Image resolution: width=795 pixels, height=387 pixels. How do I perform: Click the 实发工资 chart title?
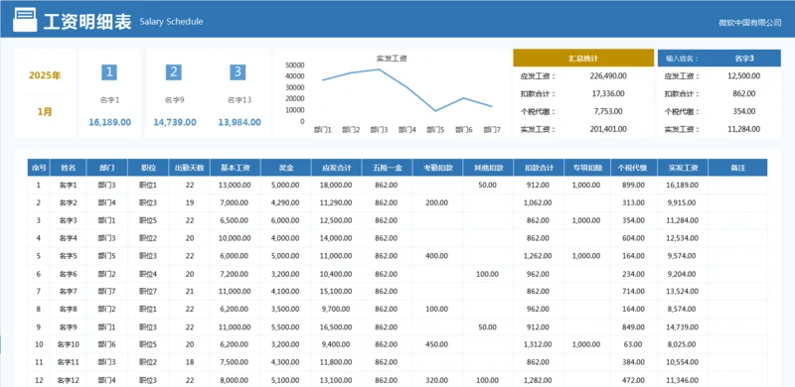point(392,59)
